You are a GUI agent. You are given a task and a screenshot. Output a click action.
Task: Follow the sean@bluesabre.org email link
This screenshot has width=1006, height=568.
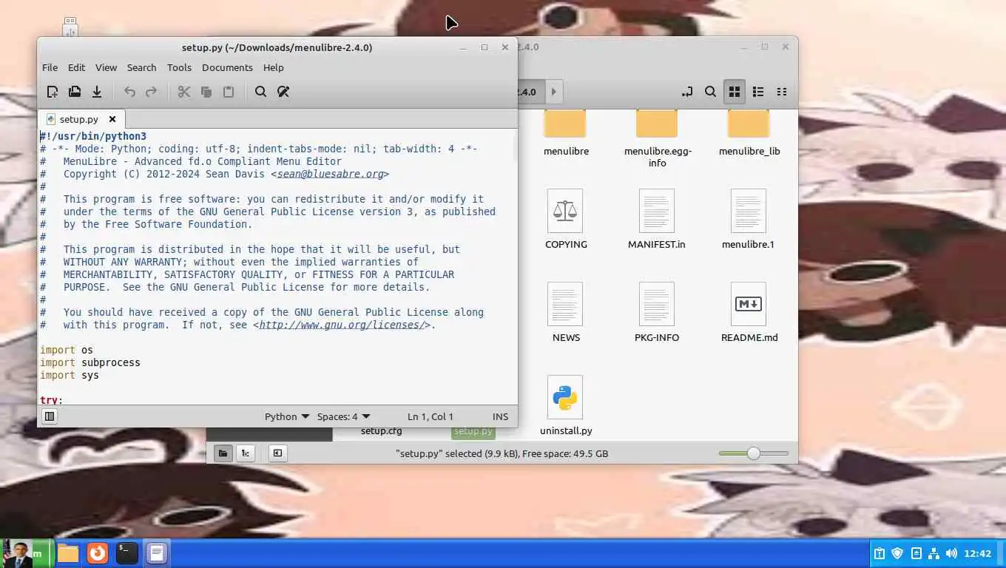[x=330, y=174]
